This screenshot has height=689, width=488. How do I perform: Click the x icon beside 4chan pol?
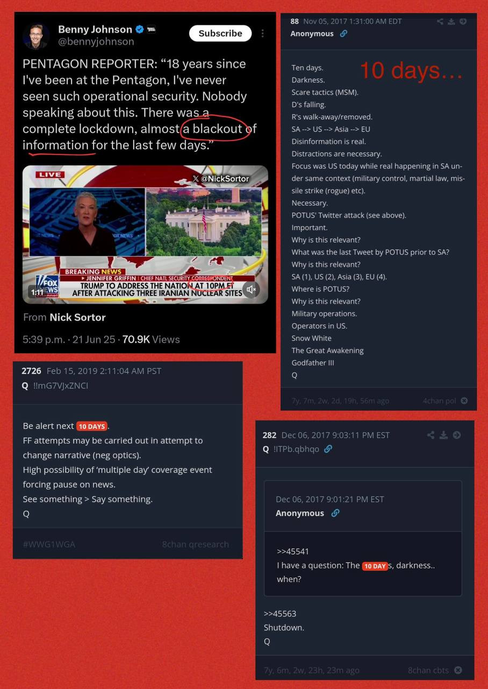pyautogui.click(x=464, y=400)
